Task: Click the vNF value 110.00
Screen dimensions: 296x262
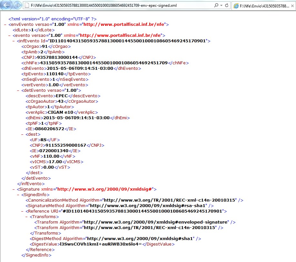Action: 51,156
